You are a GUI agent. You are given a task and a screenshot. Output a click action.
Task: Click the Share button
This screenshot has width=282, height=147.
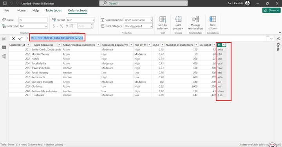point(271,11)
